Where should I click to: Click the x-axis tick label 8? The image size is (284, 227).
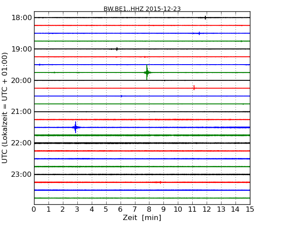pos(149,210)
